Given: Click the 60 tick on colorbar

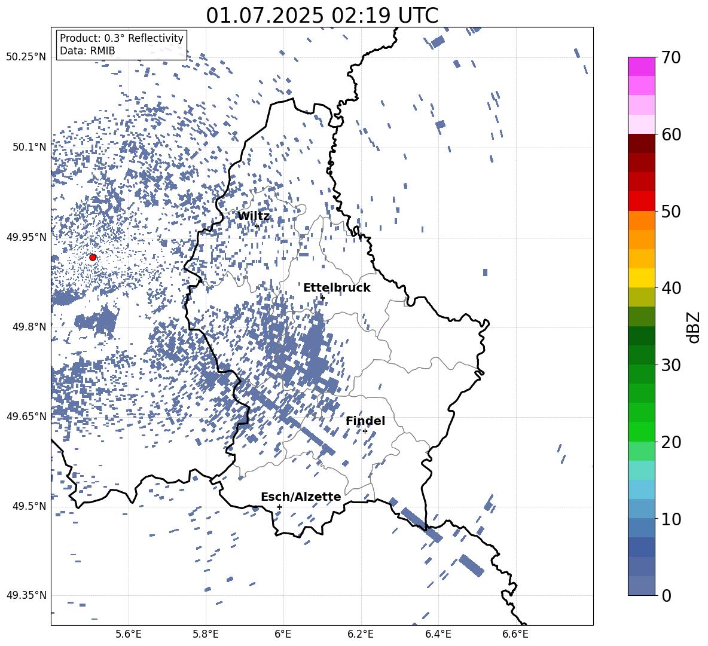Looking at the screenshot, I should coord(671,134).
